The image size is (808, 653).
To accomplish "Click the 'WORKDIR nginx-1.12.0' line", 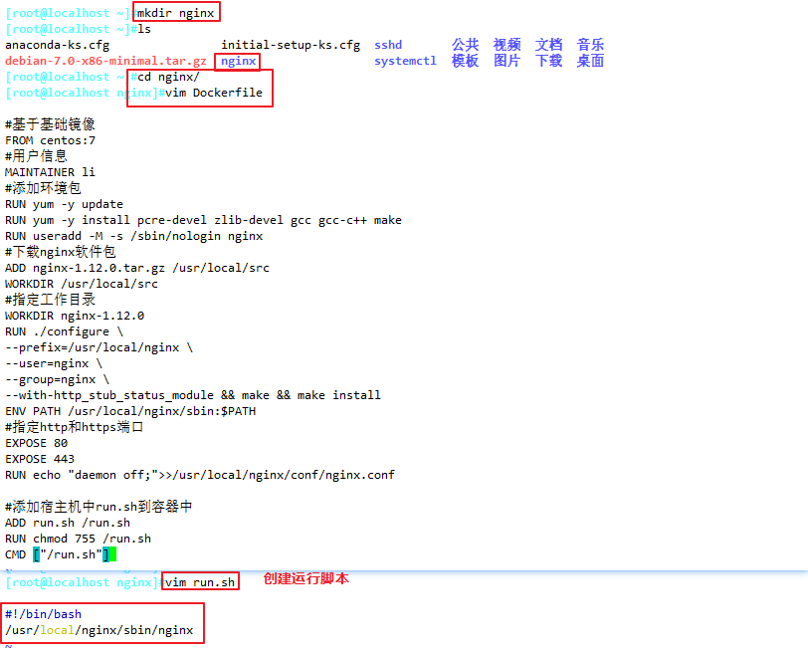I will point(75,316).
